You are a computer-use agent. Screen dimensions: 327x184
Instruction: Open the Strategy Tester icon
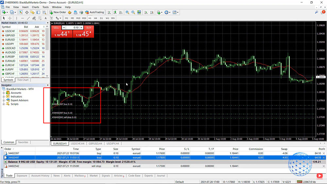(x=44, y=12)
